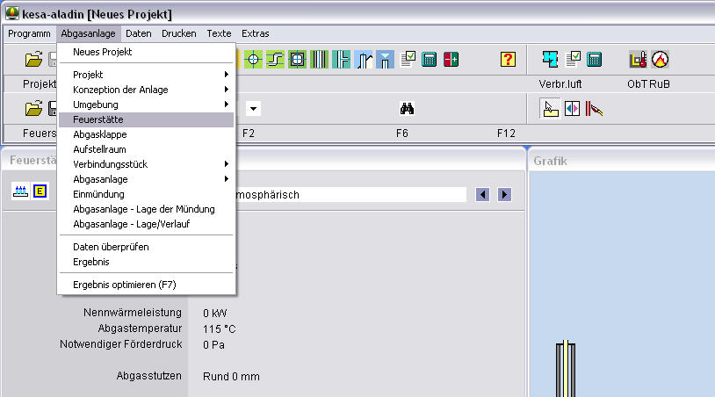Toggle the red bars pencil tool
This screenshot has height=397, width=715.
(594, 109)
